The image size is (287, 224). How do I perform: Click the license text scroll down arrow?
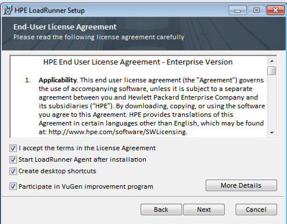tap(272, 132)
